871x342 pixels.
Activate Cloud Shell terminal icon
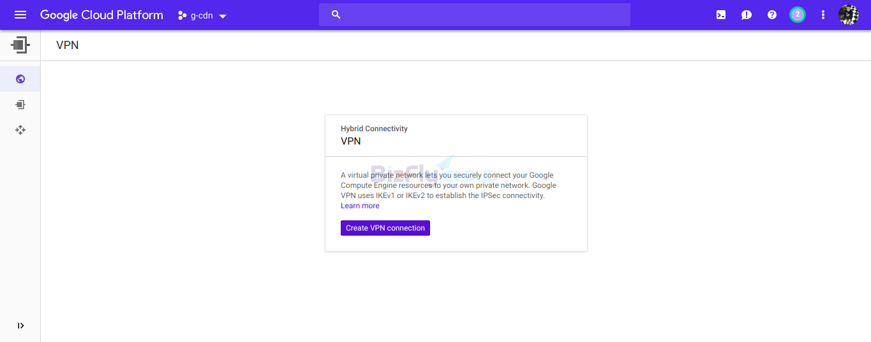point(721,15)
